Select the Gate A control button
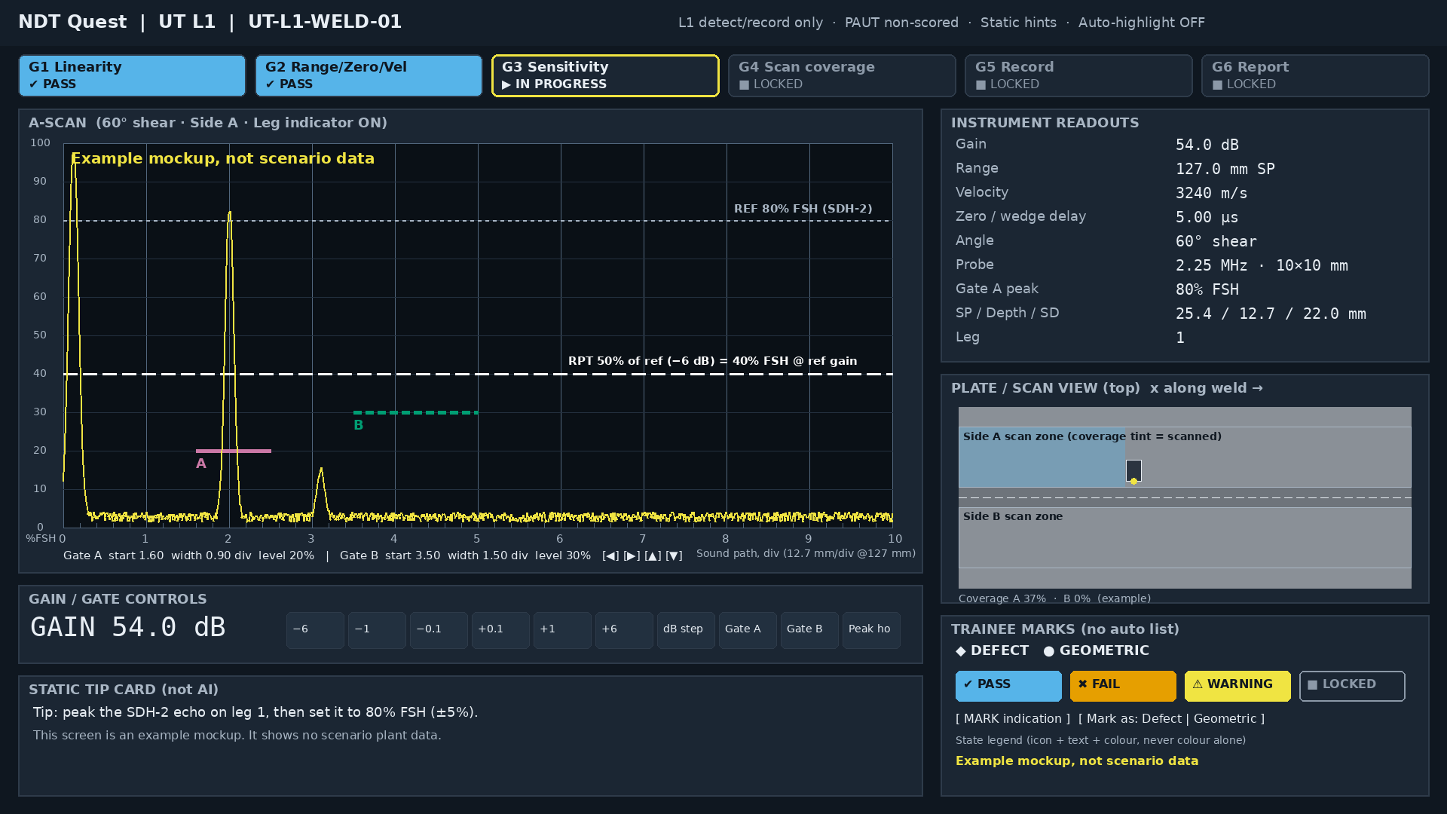The height and width of the screenshot is (814, 1447). click(x=748, y=630)
